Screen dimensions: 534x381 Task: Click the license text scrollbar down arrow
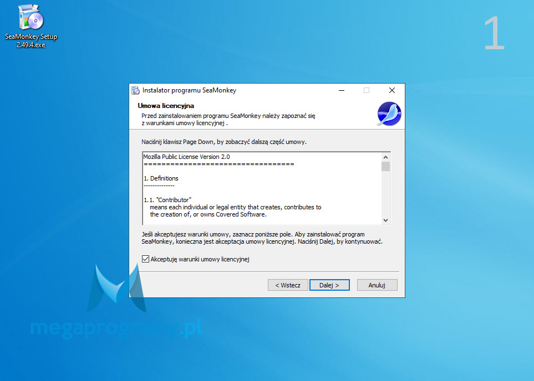[385, 220]
